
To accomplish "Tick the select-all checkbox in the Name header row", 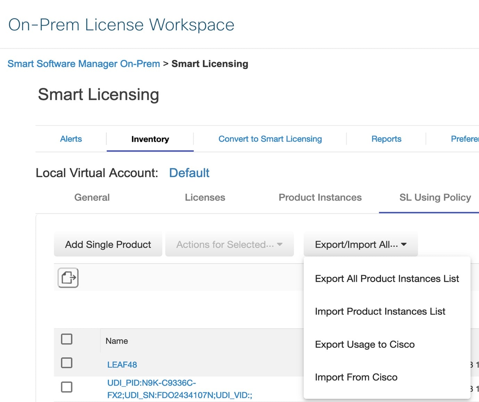I will tap(67, 339).
